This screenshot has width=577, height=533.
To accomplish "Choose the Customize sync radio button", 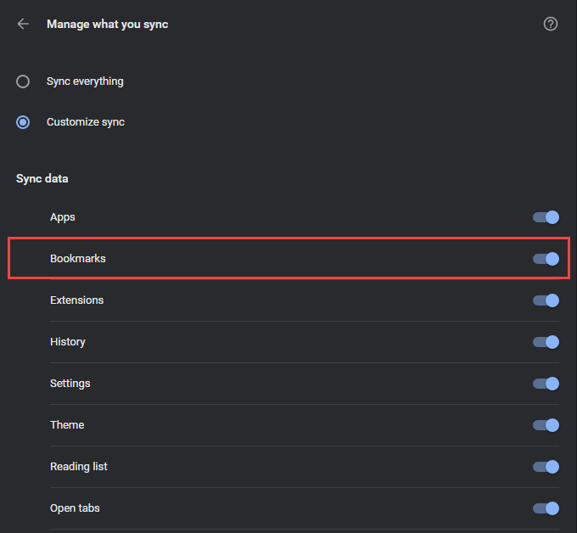I will coord(24,122).
